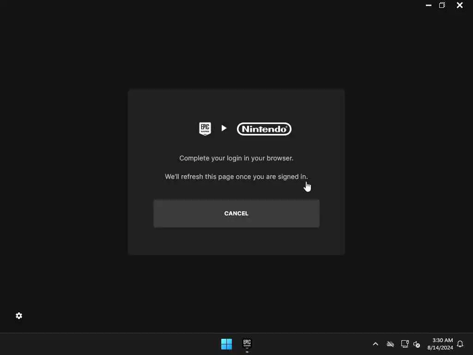Open network display tray icon
Viewport: 473px width, 355px height.
click(405, 344)
